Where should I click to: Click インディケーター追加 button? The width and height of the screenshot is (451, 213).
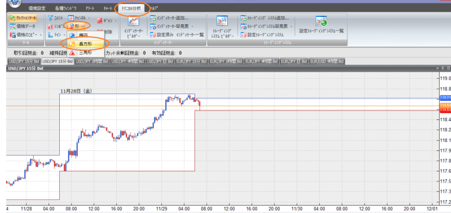(170, 18)
